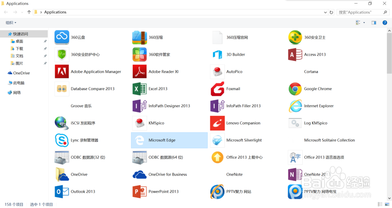
Task: Select the Access 2013 icon
Action: 295,54
